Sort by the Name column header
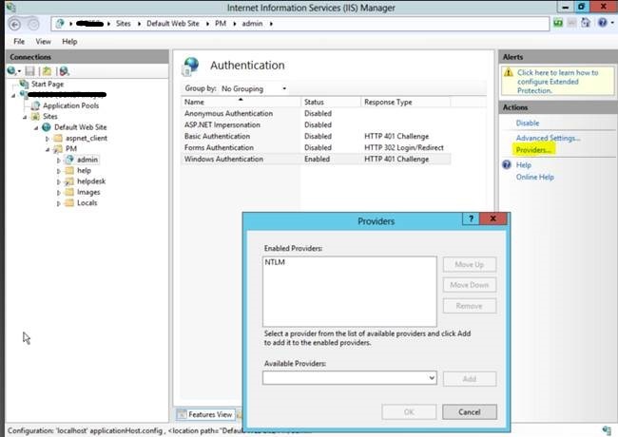The image size is (618, 437). click(x=241, y=102)
